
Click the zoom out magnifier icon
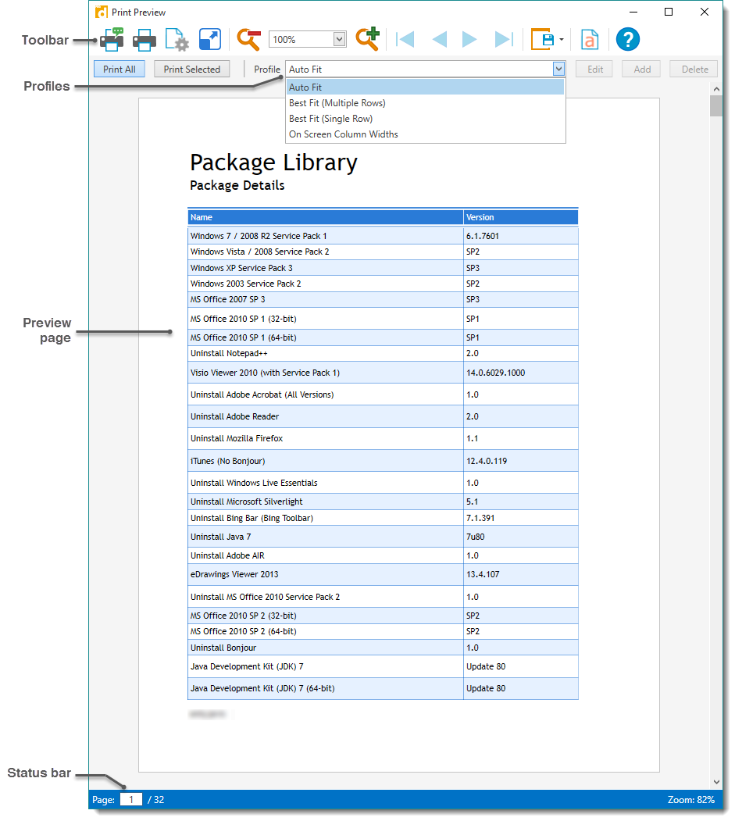click(249, 39)
